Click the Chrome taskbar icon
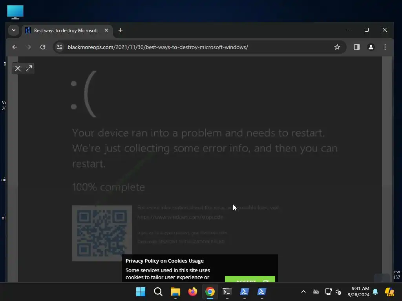 coord(210,292)
